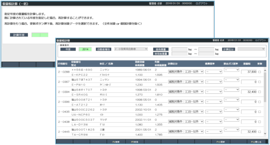
Task: Click the F10 更新 function button
Action: click(x=221, y=142)
